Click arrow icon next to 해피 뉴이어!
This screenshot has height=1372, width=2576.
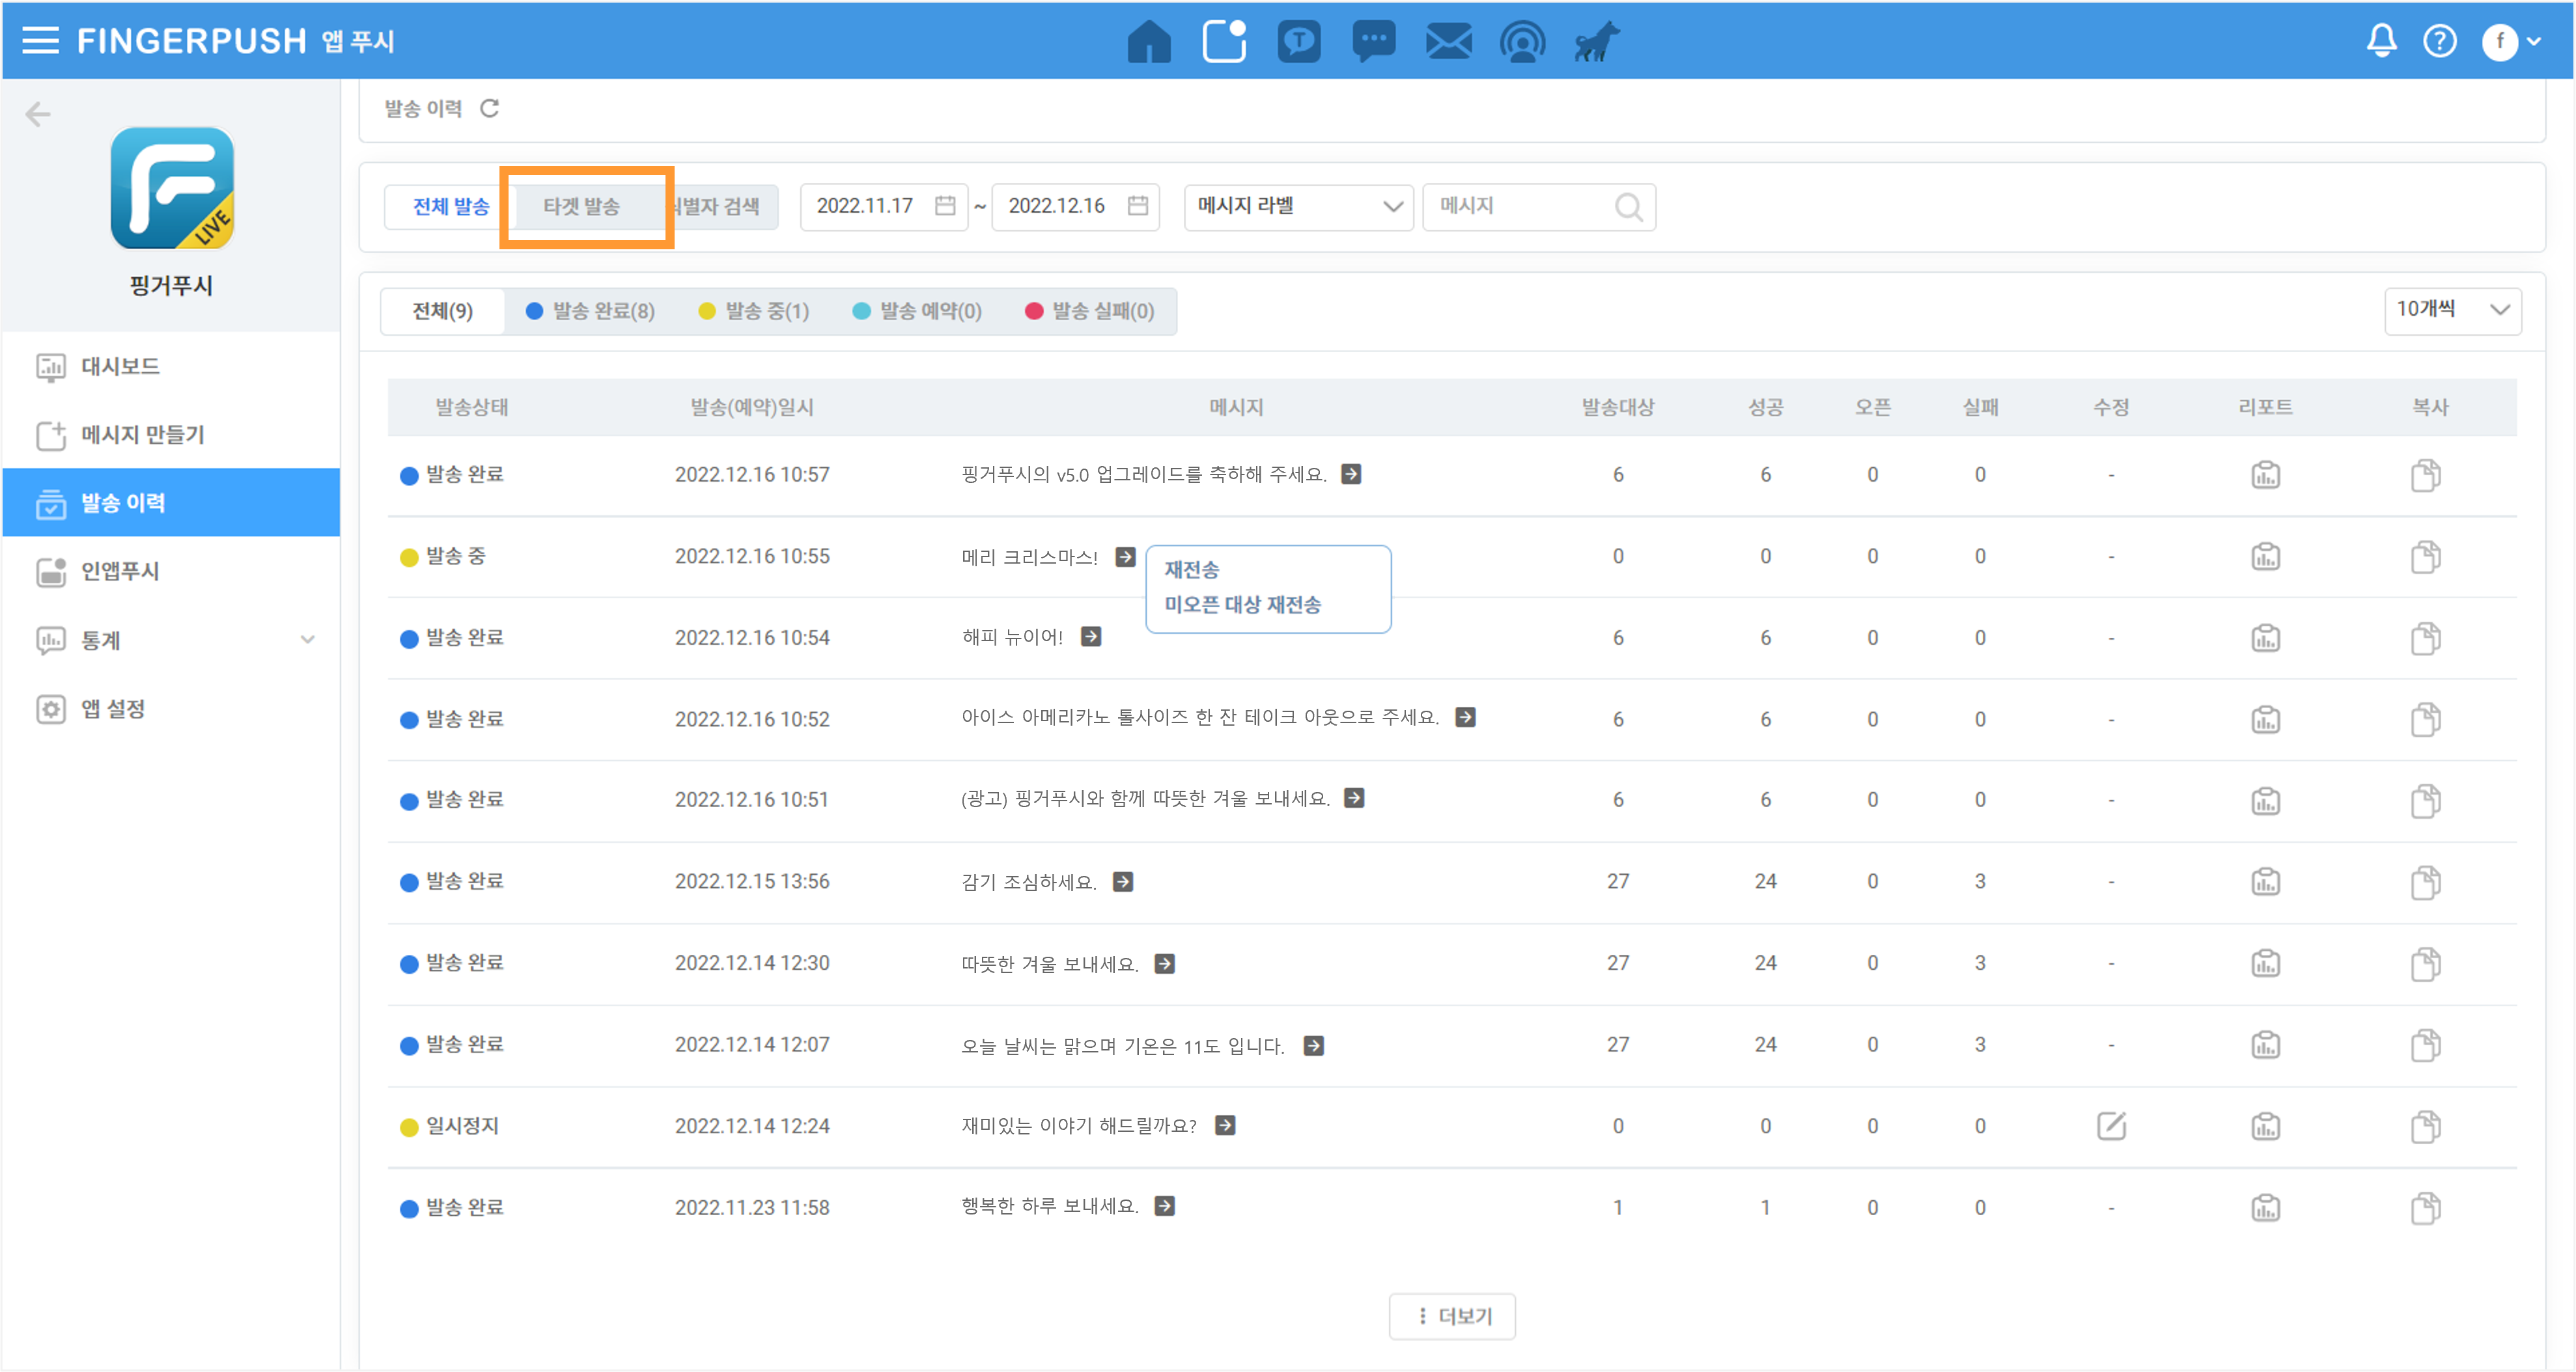click(1091, 637)
